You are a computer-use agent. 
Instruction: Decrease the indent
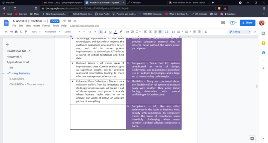(x=194, y=32)
